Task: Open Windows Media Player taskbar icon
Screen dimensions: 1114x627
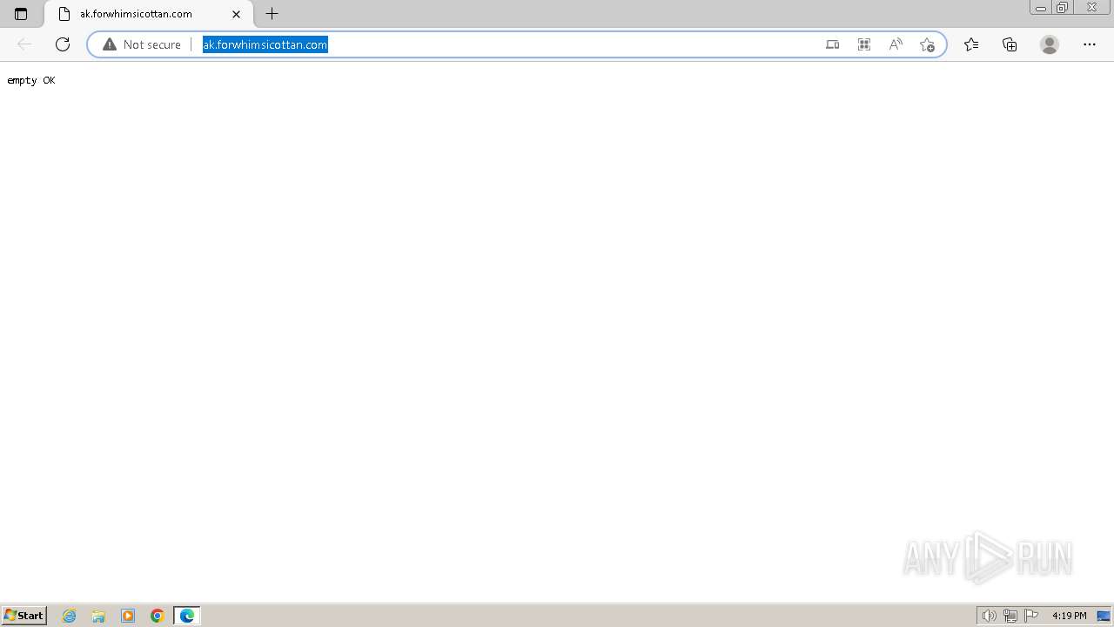Action: pyautogui.click(x=128, y=616)
